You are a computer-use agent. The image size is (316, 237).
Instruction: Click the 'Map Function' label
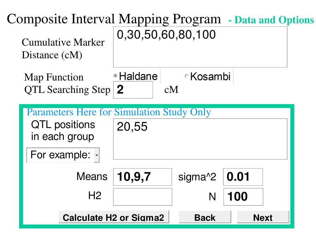pos(54,77)
